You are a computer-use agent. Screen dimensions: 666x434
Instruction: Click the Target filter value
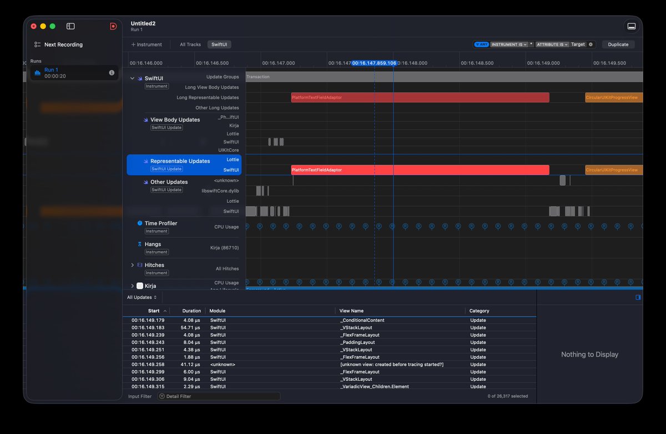tap(578, 44)
